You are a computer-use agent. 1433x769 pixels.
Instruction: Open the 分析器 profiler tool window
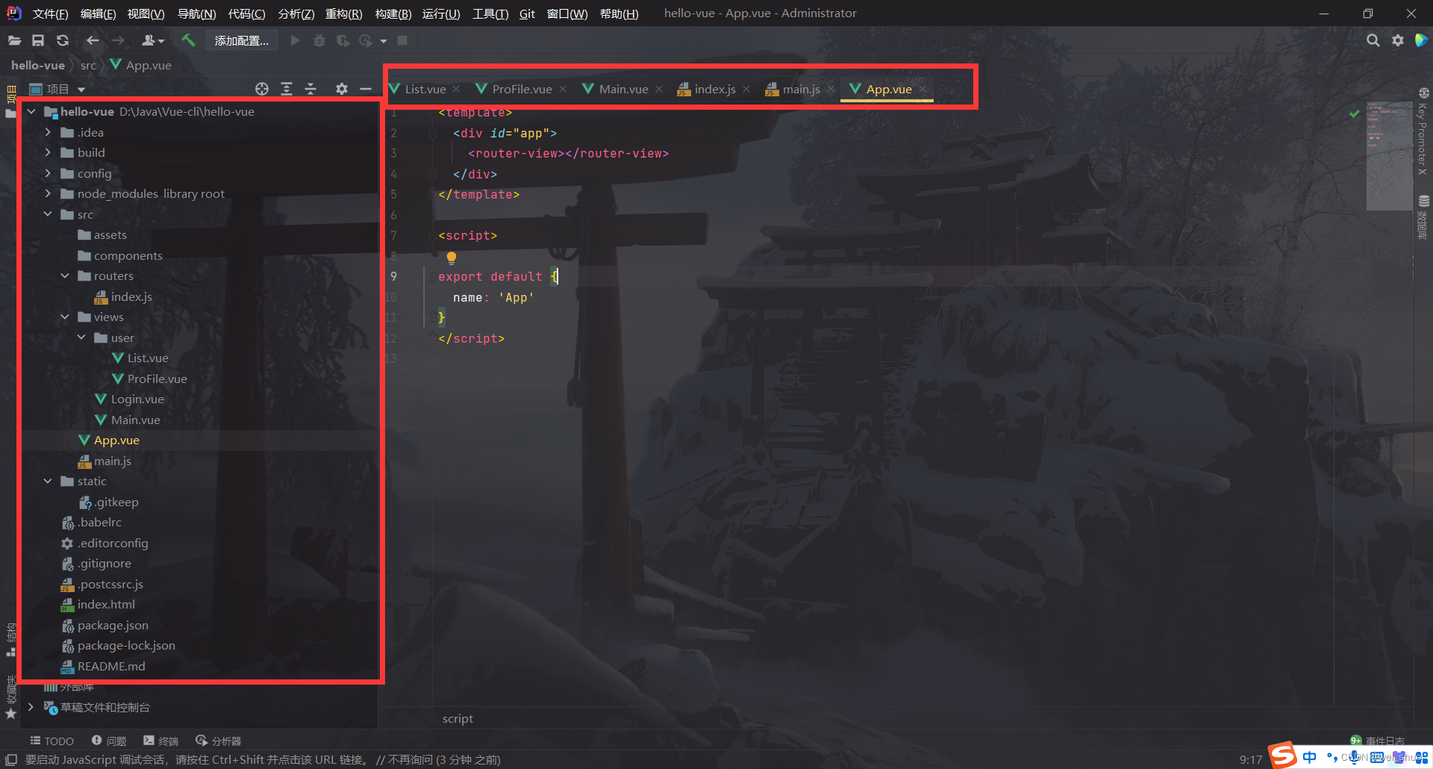pyautogui.click(x=219, y=741)
